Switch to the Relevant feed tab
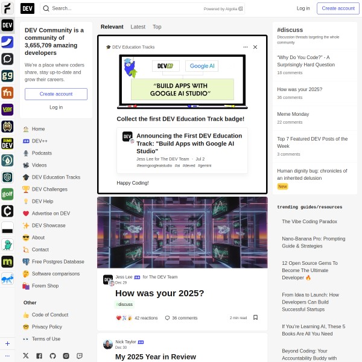362x362 pixels. [x=112, y=27]
